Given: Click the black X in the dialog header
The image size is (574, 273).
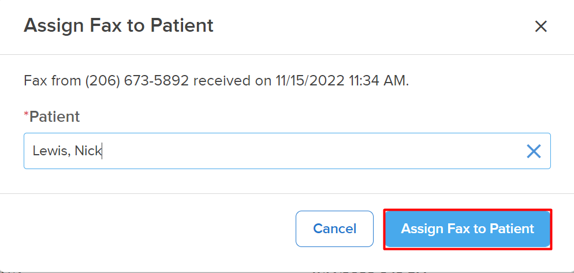Looking at the screenshot, I should (x=541, y=27).
